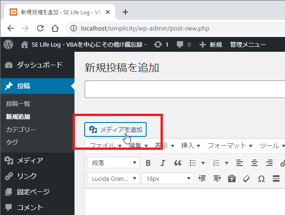285x215 pixels.
Task: Insert special character with the Omega icon
Action: pyautogui.click(x=261, y=178)
